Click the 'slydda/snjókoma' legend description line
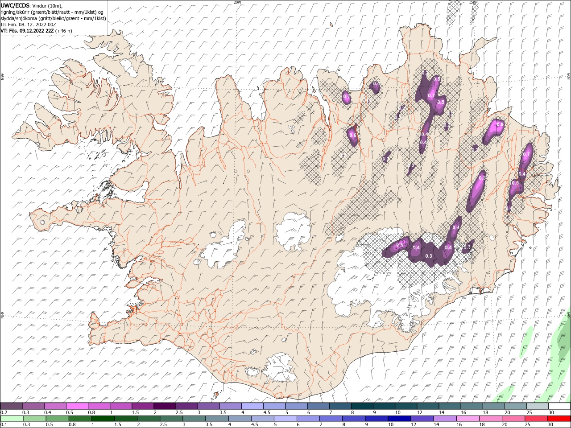The image size is (571, 428). [53, 18]
